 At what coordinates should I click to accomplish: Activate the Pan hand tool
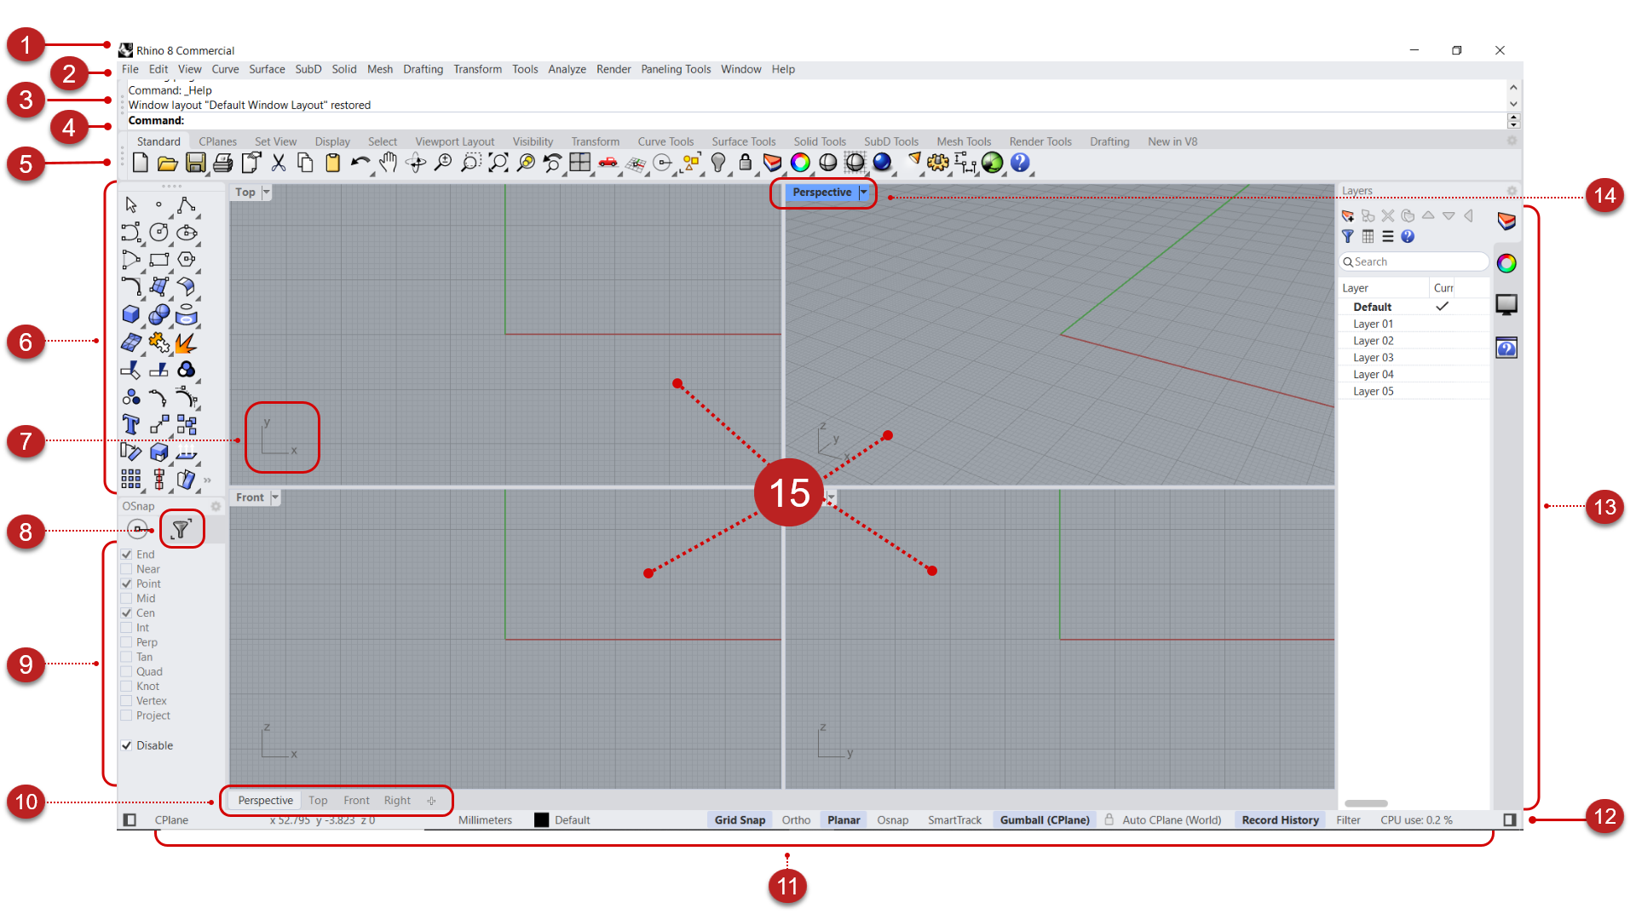click(388, 163)
